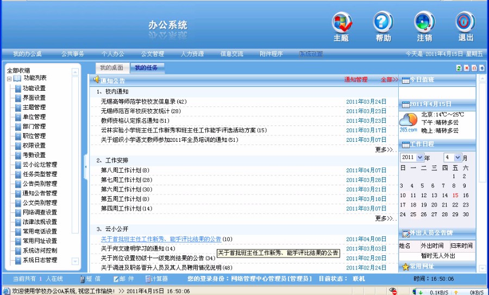Open 关于首批班主任工作新秀 announcement link
The image size is (489, 295).
161,239
